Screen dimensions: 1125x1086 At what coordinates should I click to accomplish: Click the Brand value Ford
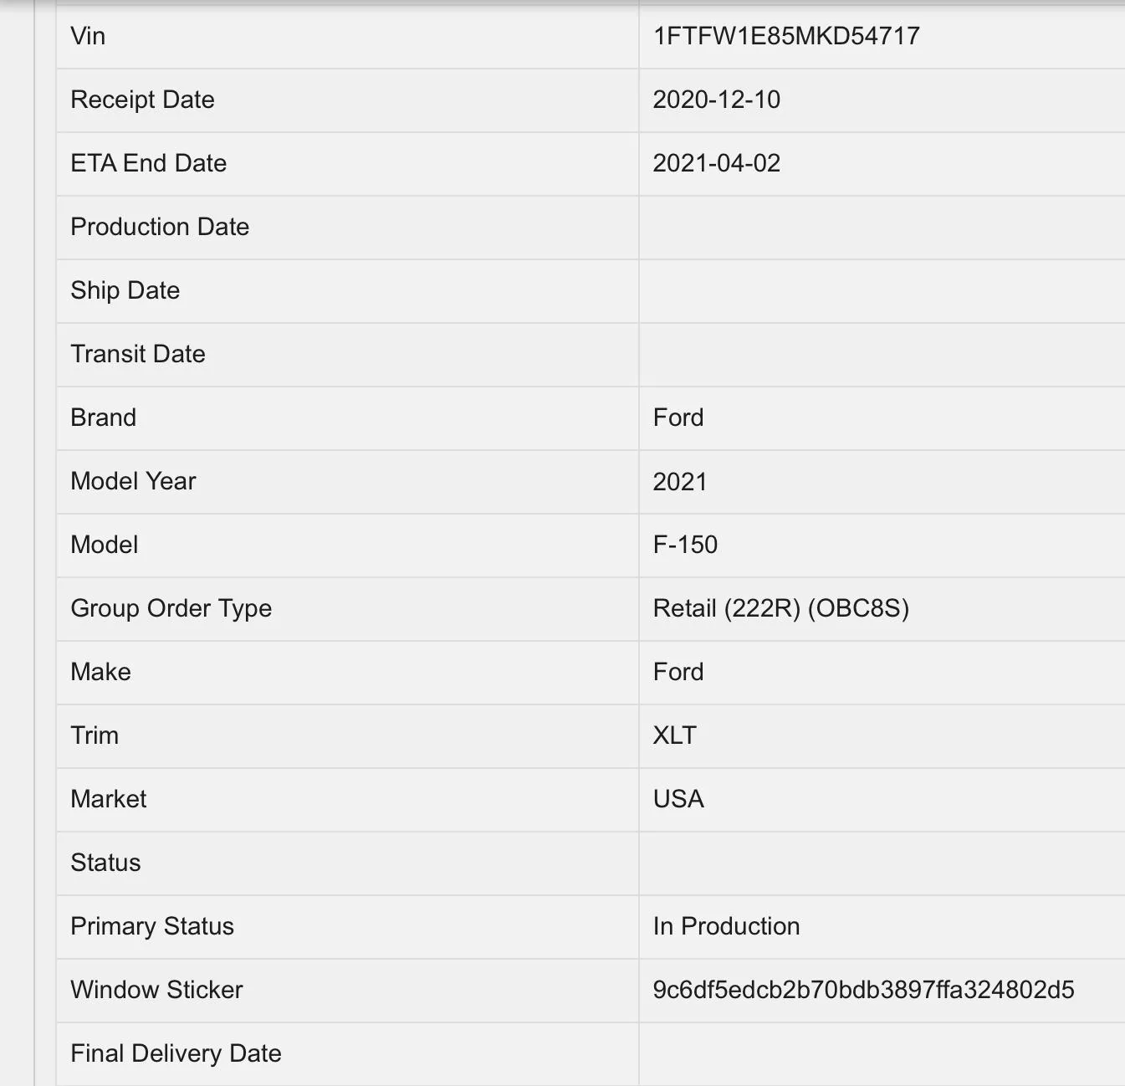coord(678,417)
